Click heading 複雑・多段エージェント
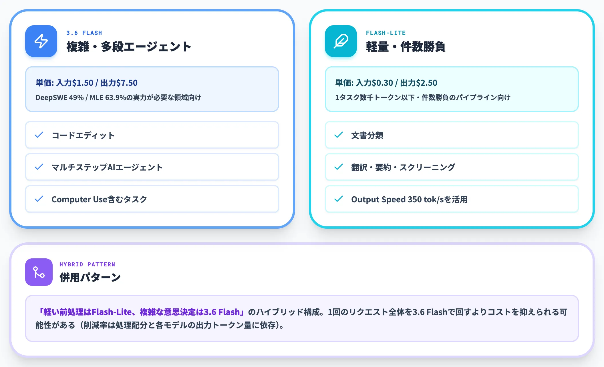This screenshot has height=367, width=604. tap(129, 47)
